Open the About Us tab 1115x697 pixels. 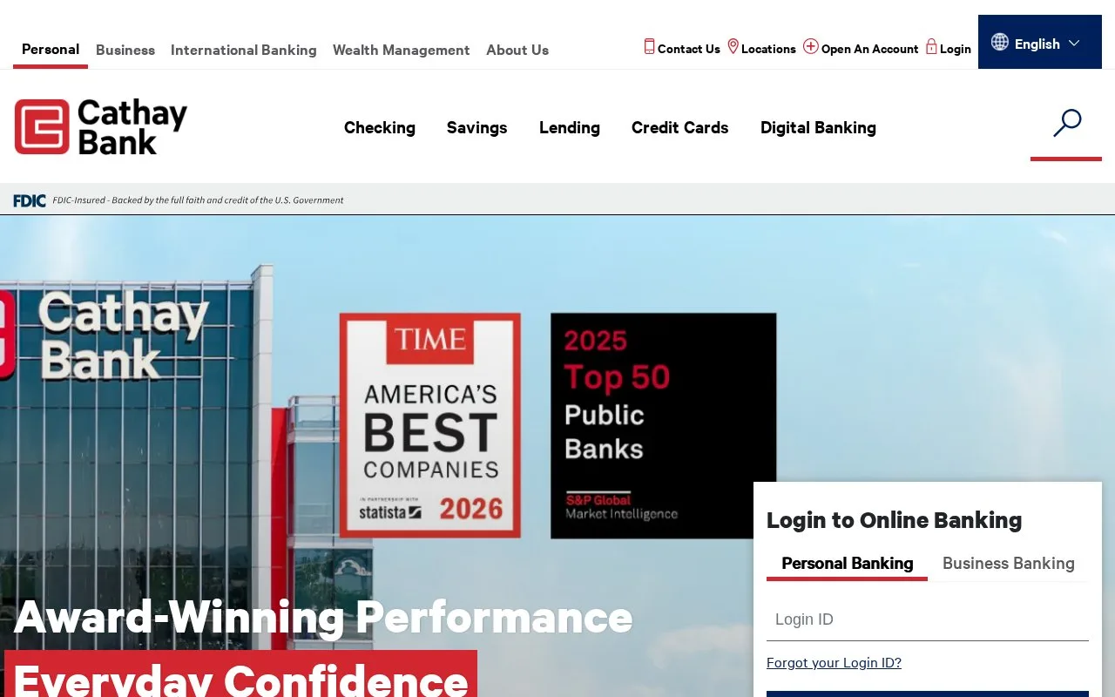pyautogui.click(x=517, y=51)
